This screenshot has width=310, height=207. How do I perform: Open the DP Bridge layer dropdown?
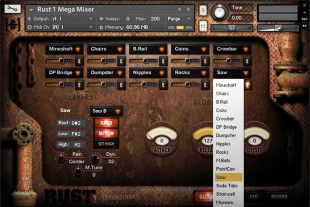click(x=64, y=73)
